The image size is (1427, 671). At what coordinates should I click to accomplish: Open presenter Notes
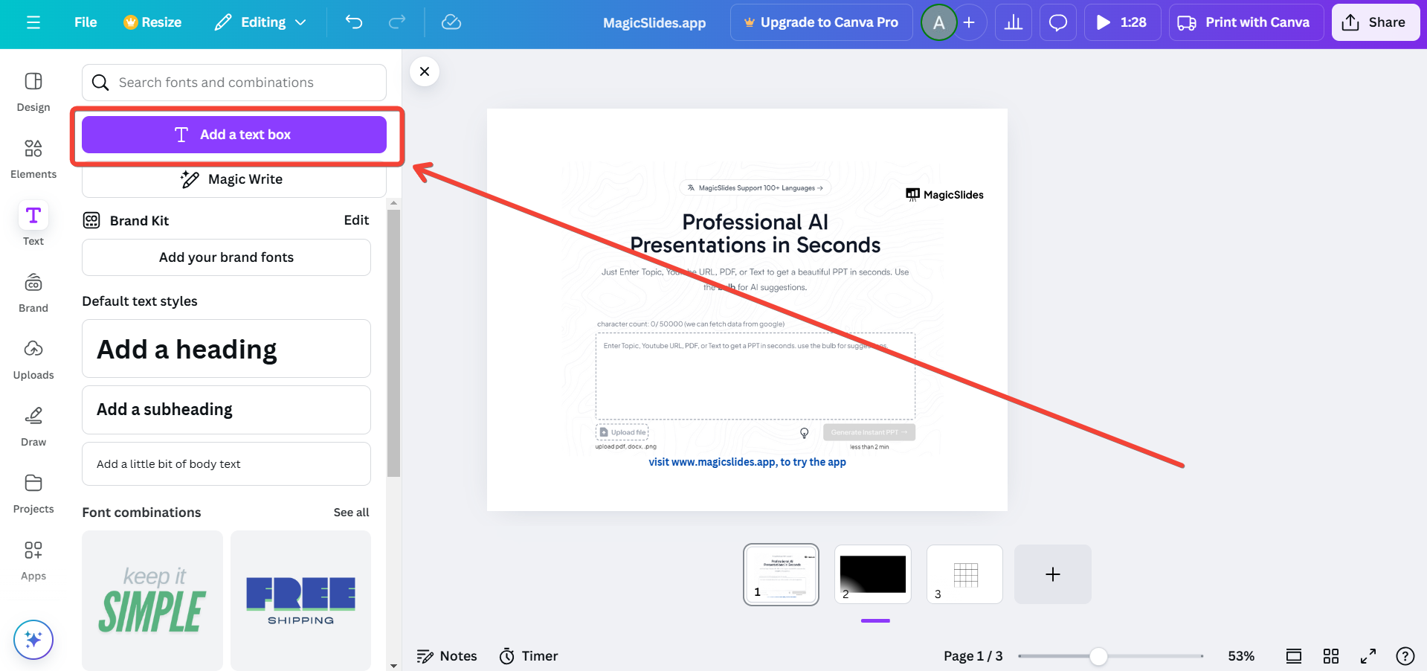447,656
